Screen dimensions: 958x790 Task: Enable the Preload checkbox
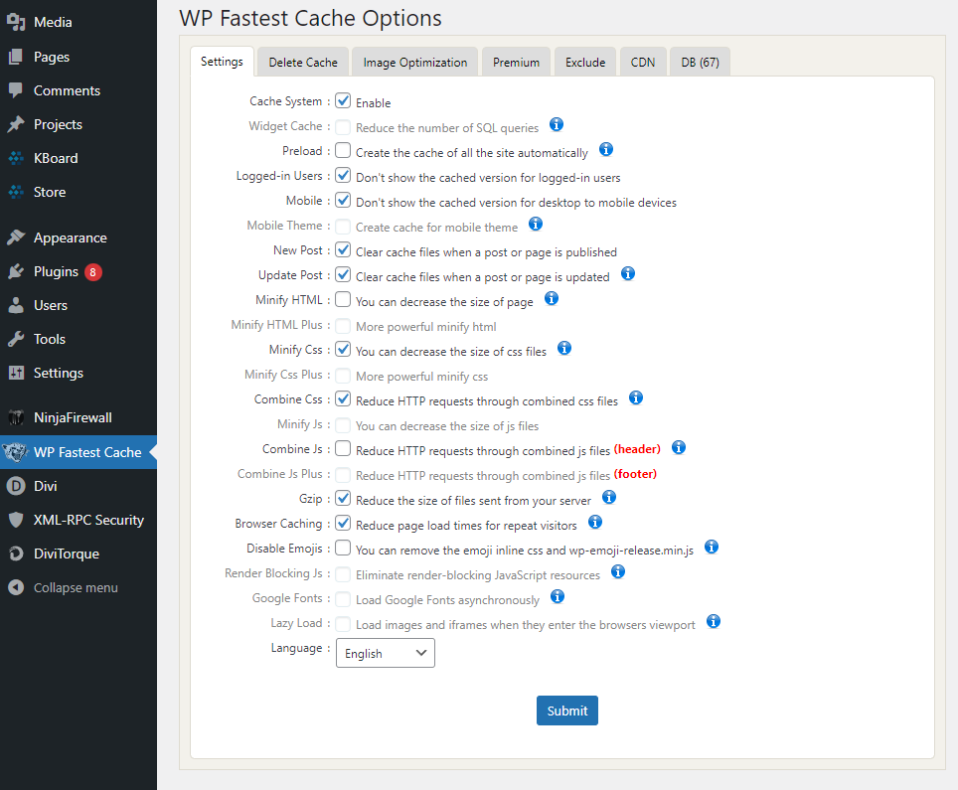(343, 150)
